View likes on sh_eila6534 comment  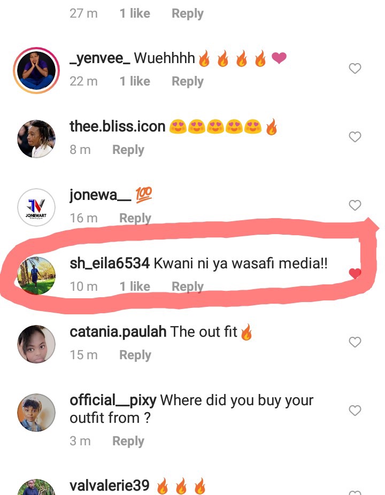coord(135,287)
